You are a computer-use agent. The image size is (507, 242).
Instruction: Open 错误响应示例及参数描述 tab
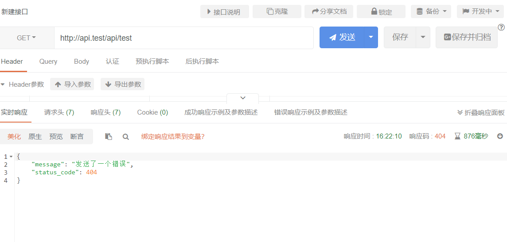pos(311,112)
